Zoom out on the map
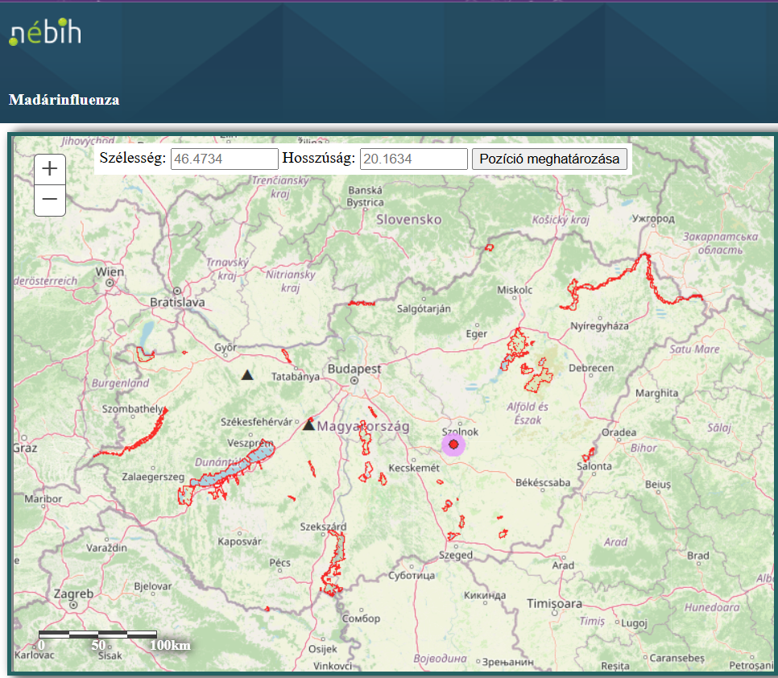 coord(50,200)
